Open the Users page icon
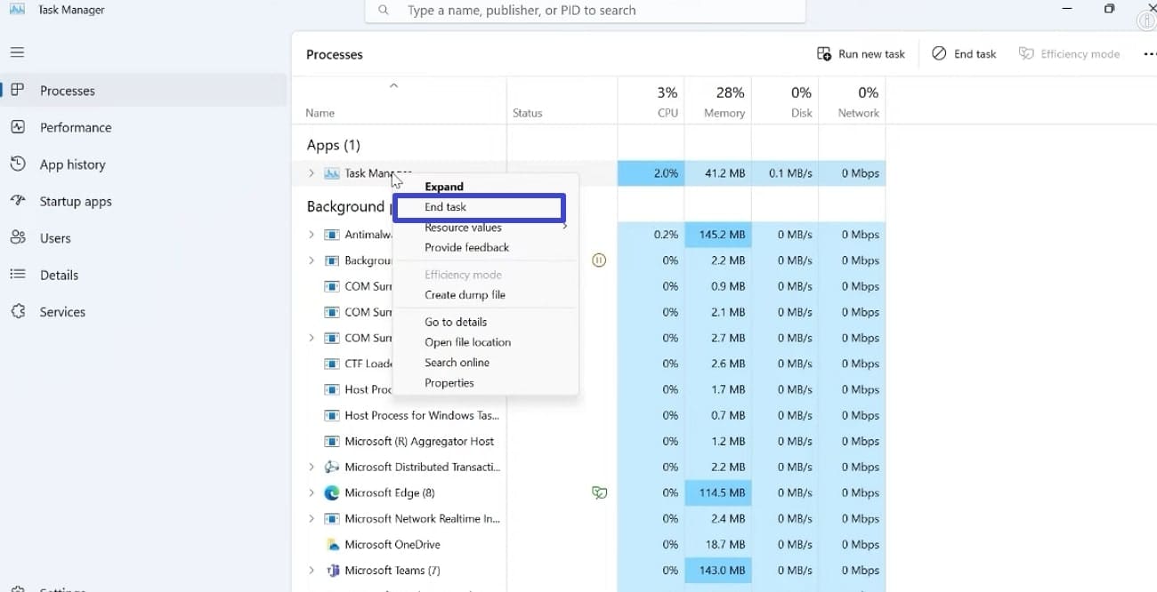Screen dimensions: 1157x592 (x=18, y=238)
